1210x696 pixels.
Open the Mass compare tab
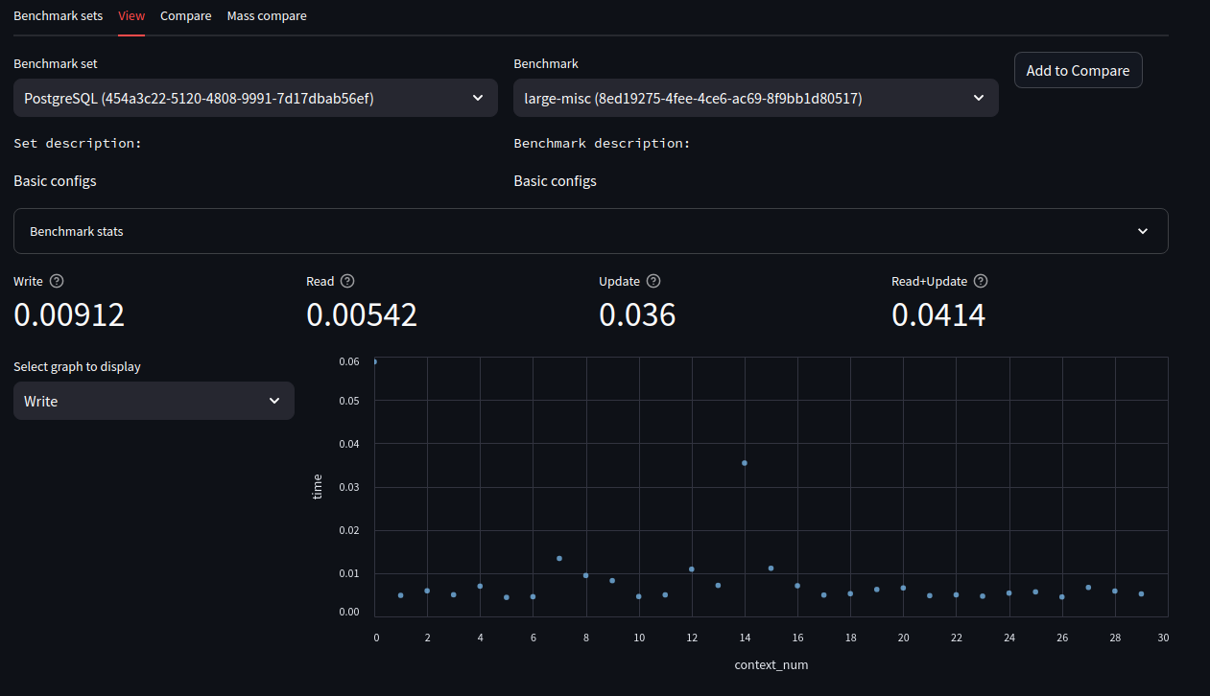[x=266, y=15]
